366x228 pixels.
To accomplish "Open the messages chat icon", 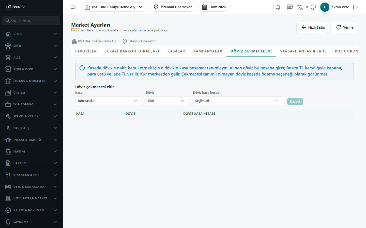I will tap(290, 7).
